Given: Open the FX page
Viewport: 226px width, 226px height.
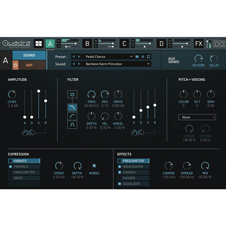Looking at the screenshot, I should pyautogui.click(x=199, y=44).
